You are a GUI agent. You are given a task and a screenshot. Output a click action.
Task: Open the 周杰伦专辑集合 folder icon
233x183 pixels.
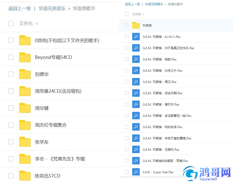click(25, 125)
